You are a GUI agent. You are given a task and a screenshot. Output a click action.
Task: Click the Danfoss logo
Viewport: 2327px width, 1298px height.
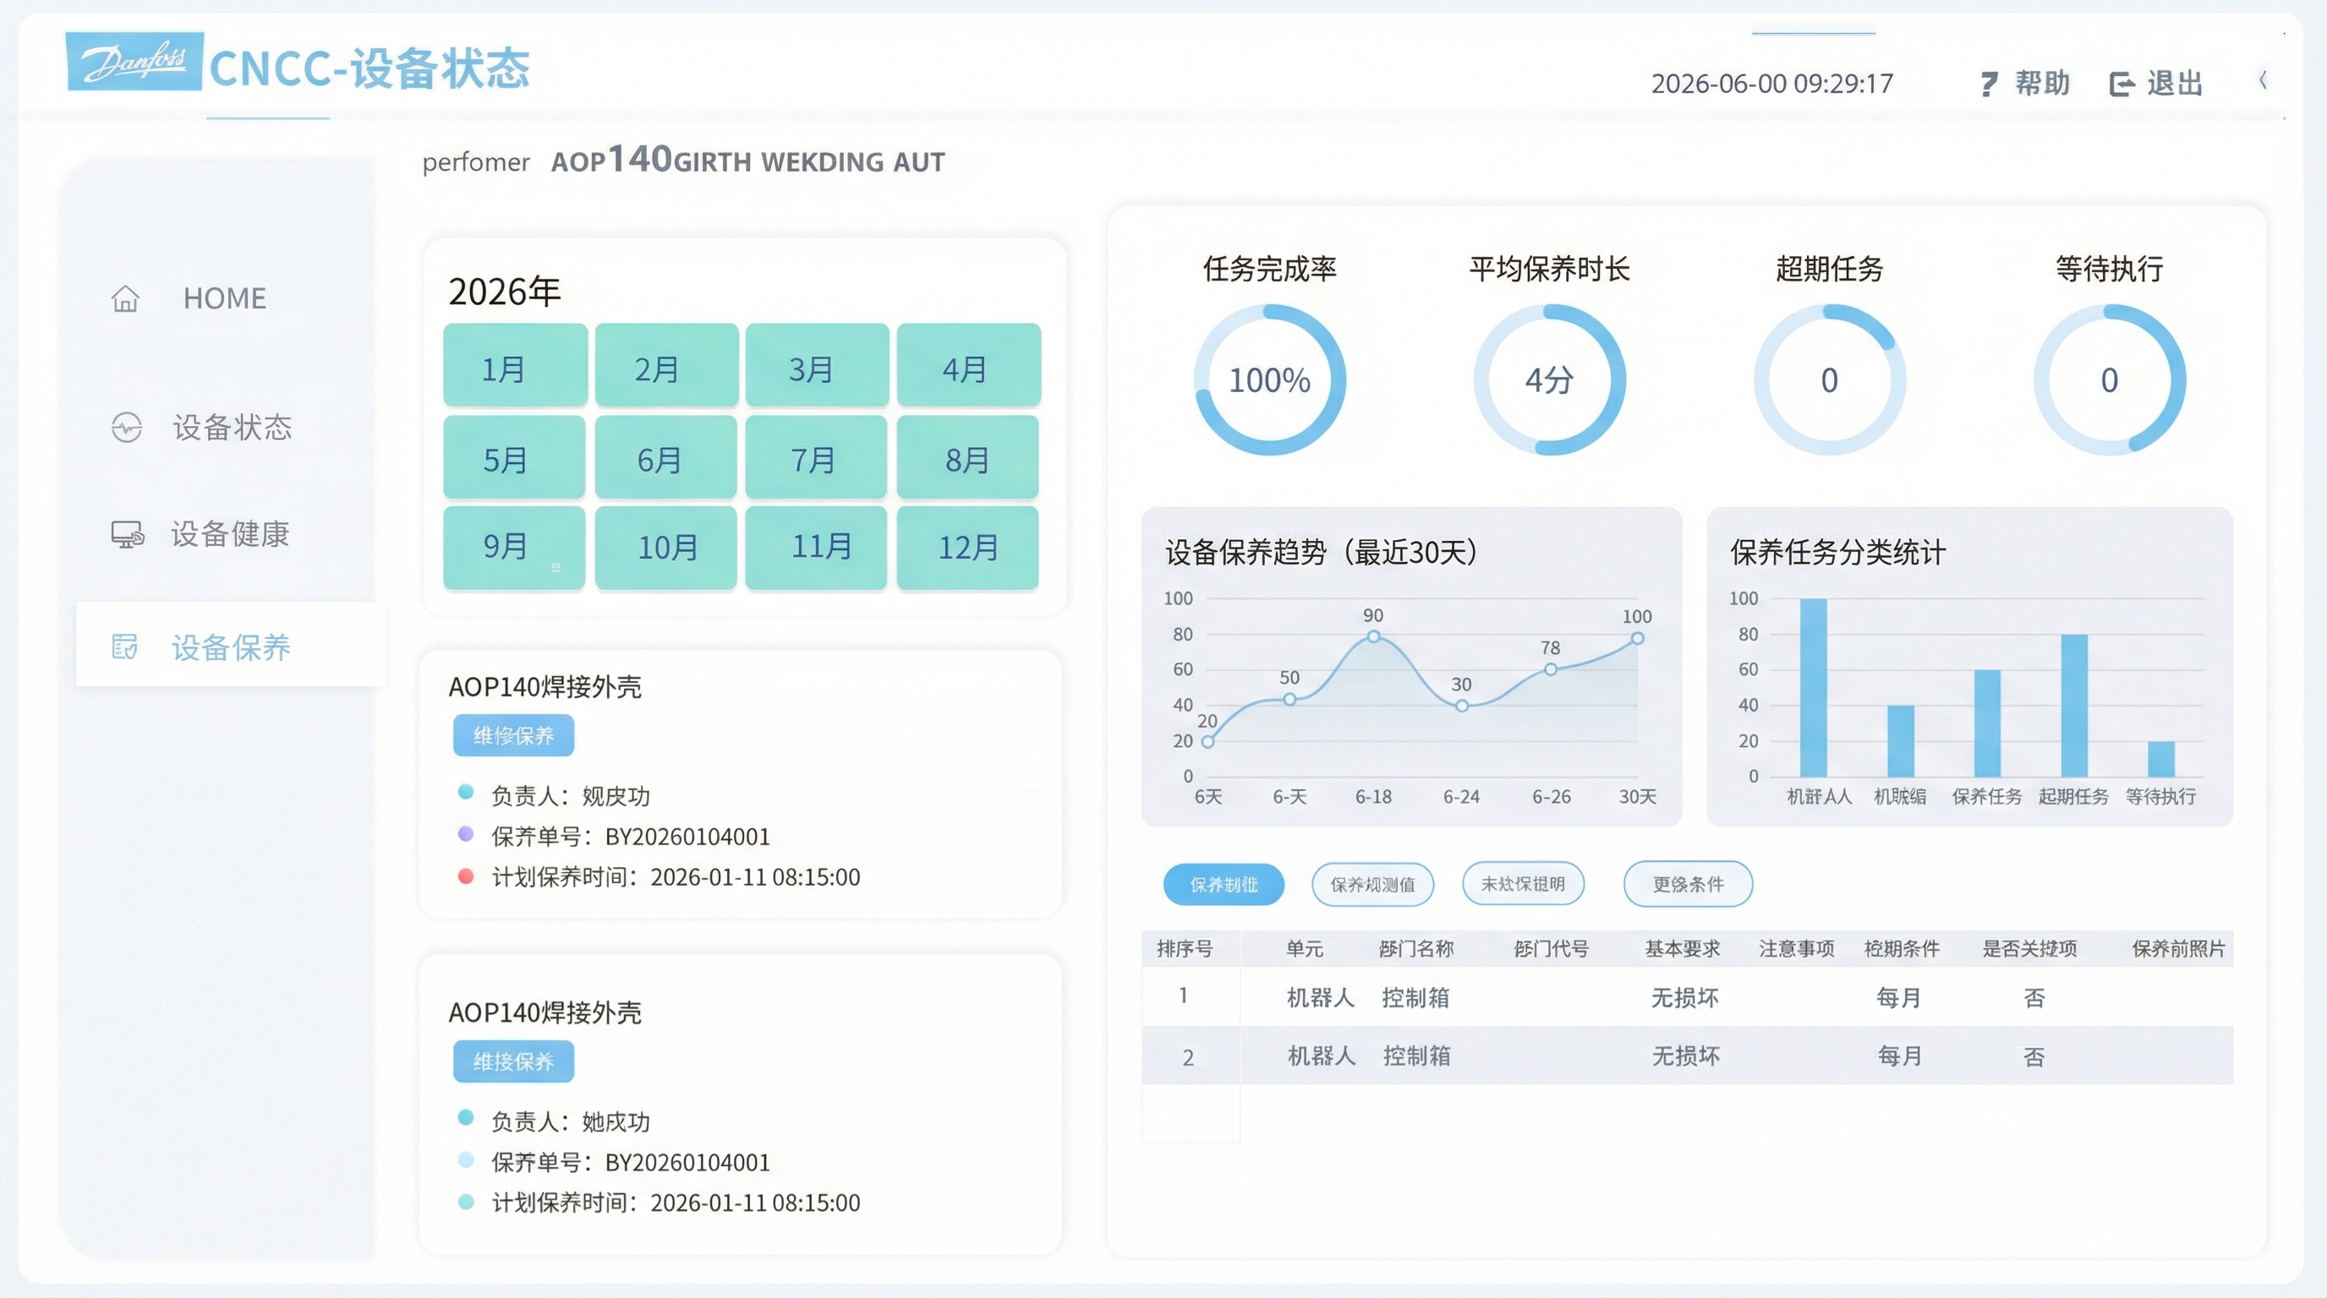[134, 62]
